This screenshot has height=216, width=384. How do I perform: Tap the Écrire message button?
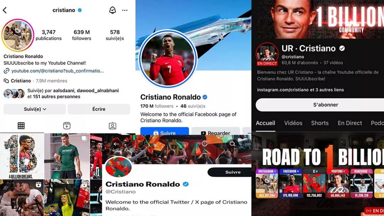[x=99, y=109]
